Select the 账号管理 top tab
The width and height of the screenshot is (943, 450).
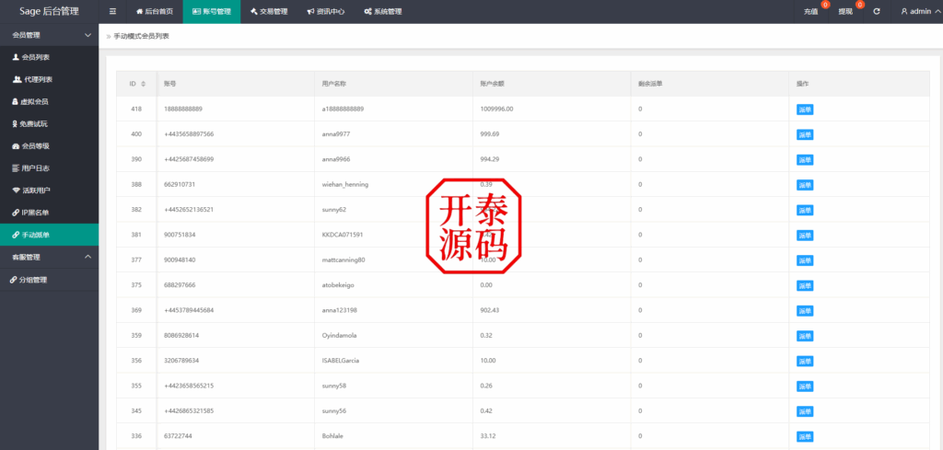point(212,11)
